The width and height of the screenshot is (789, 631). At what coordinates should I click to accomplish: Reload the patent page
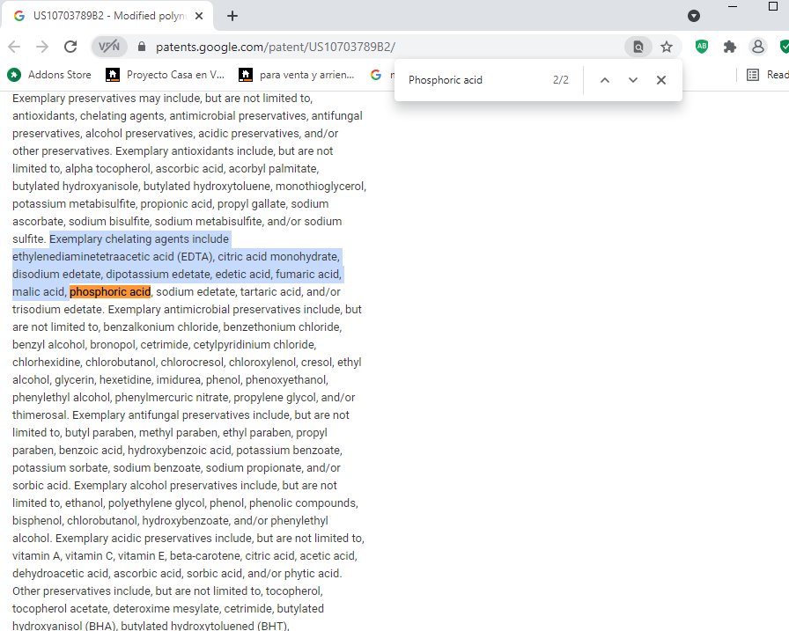70,47
